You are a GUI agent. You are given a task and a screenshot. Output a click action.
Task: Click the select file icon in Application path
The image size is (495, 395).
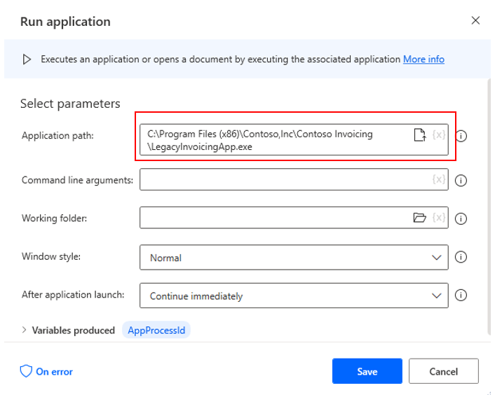tap(419, 135)
